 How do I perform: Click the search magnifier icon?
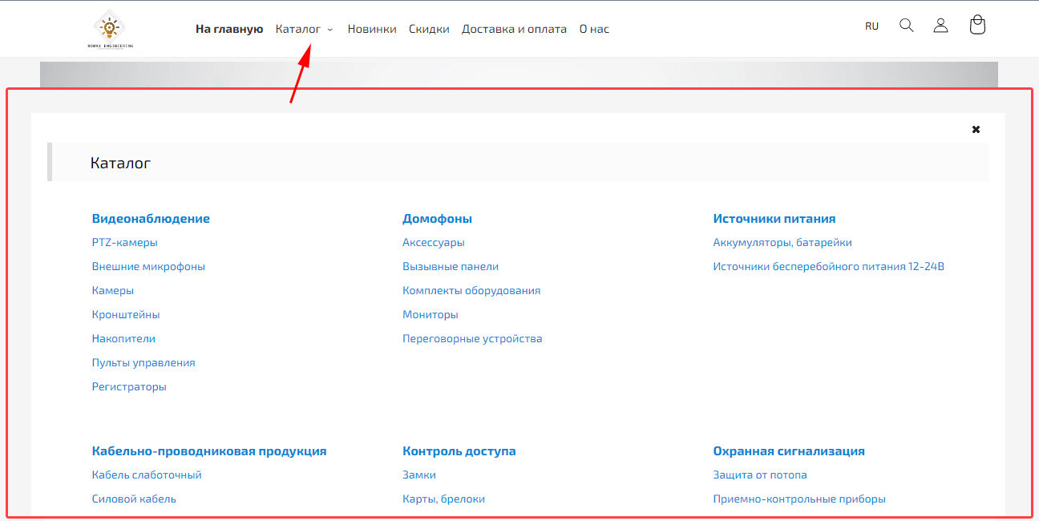point(906,26)
